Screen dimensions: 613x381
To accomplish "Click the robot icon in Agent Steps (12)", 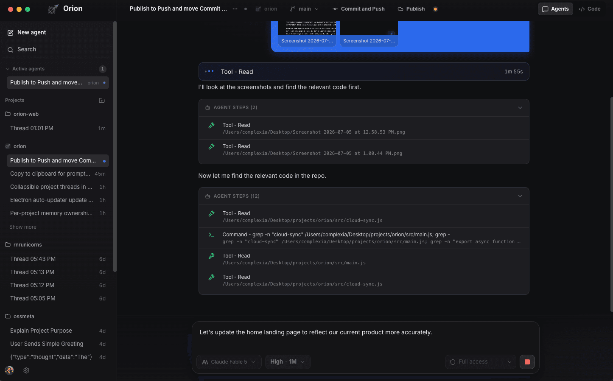I will click(207, 196).
